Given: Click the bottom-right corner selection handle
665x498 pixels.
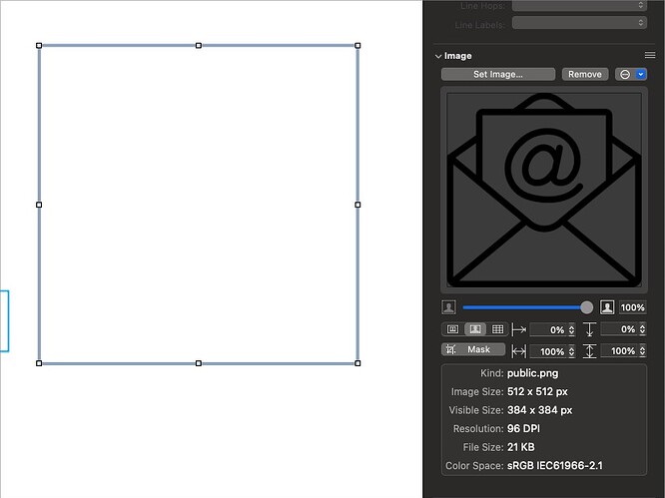Looking at the screenshot, I should point(357,363).
